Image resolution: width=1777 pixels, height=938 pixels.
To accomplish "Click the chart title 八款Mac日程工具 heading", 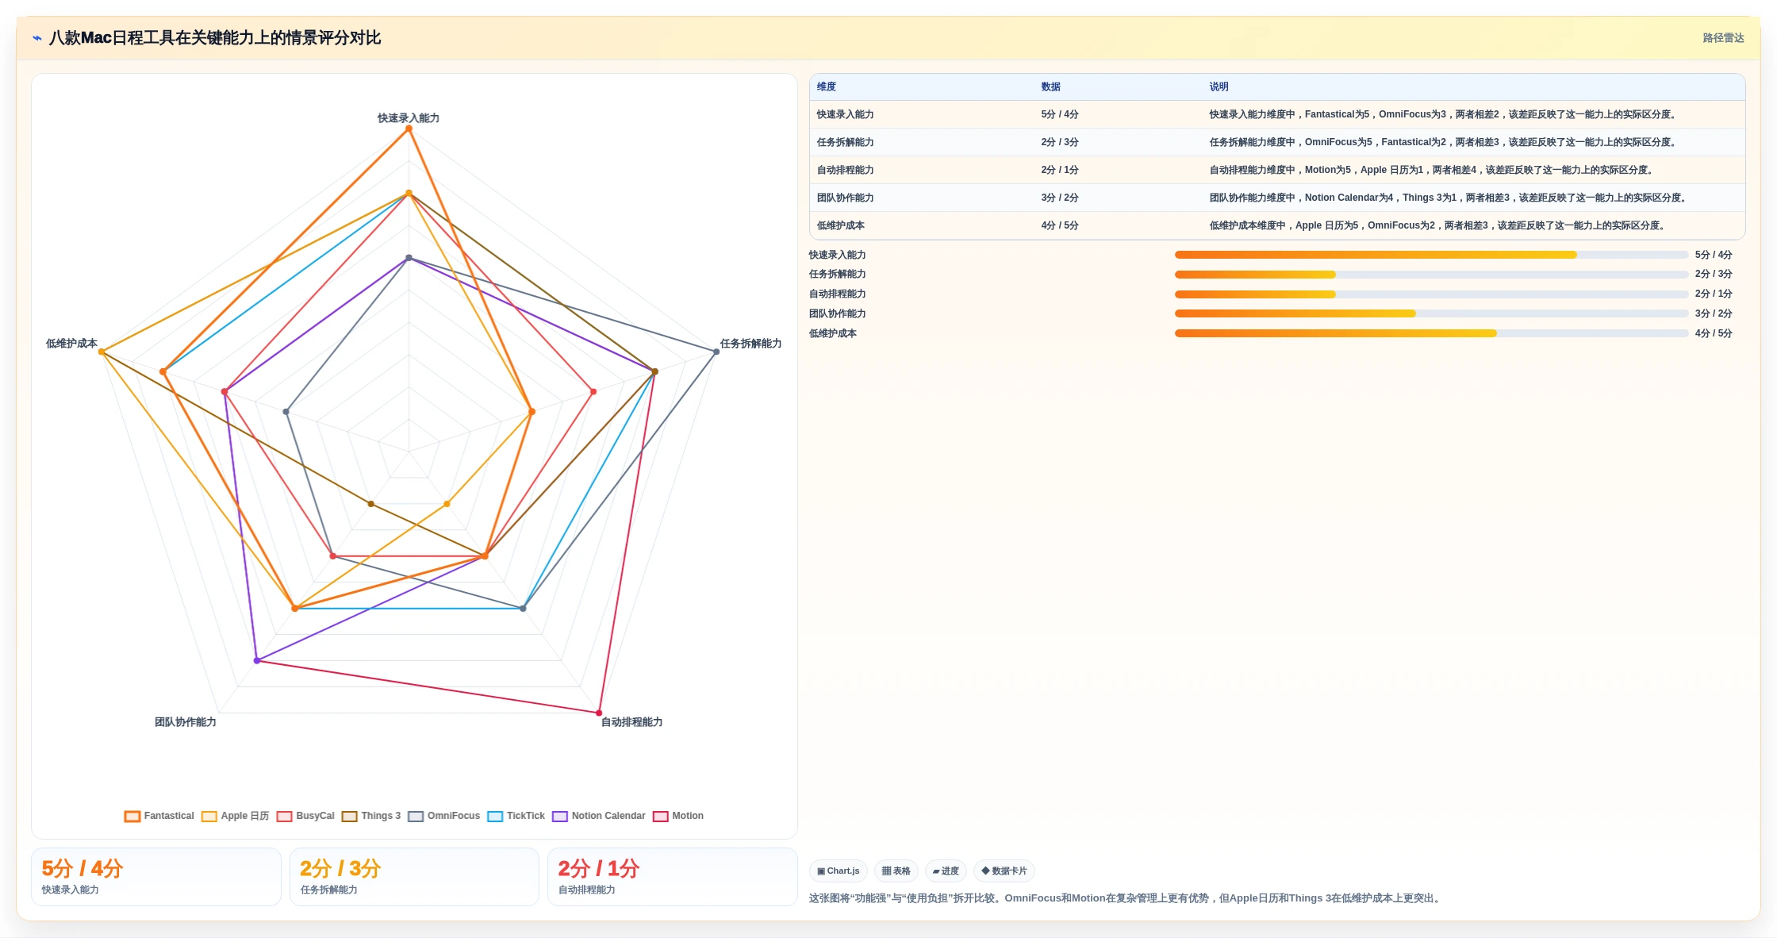I will [x=215, y=38].
